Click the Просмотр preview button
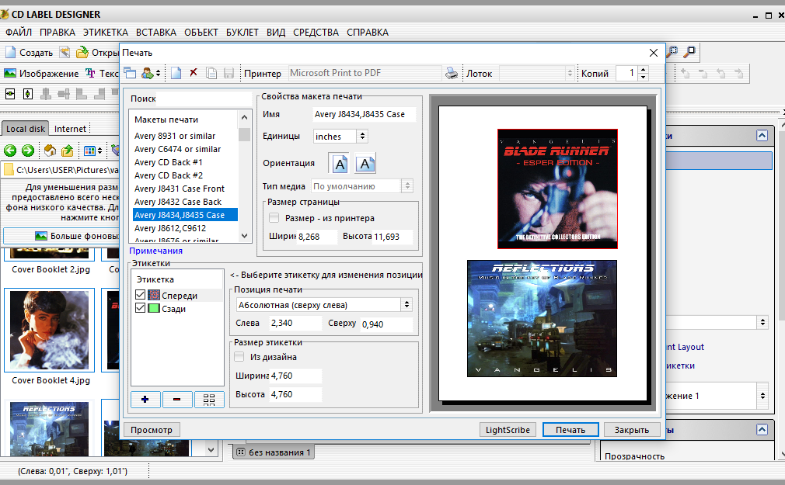The image size is (785, 485). coord(152,429)
